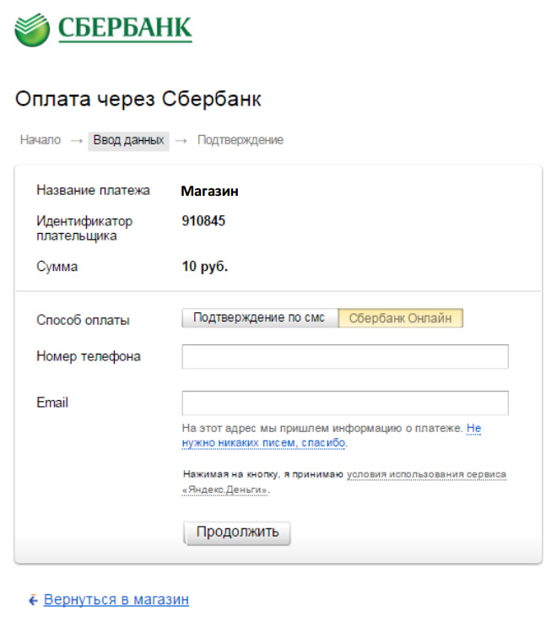This screenshot has width=557, height=633.
Task: Select the Ввод данных step
Action: point(129,140)
